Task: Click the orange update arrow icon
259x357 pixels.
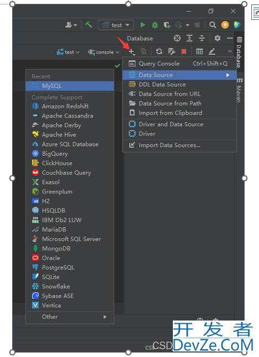Action: tap(225, 25)
